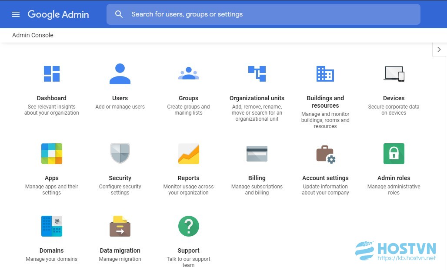This screenshot has width=447, height=270.
Task: Click 'Manage apps and their settings' text
Action: (x=52, y=190)
